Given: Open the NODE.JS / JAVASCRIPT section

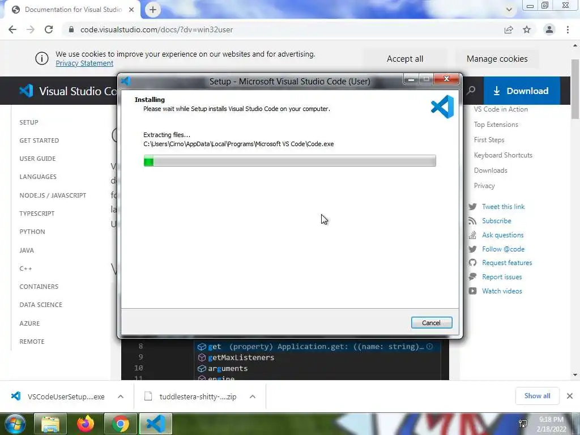Looking at the screenshot, I should (53, 195).
